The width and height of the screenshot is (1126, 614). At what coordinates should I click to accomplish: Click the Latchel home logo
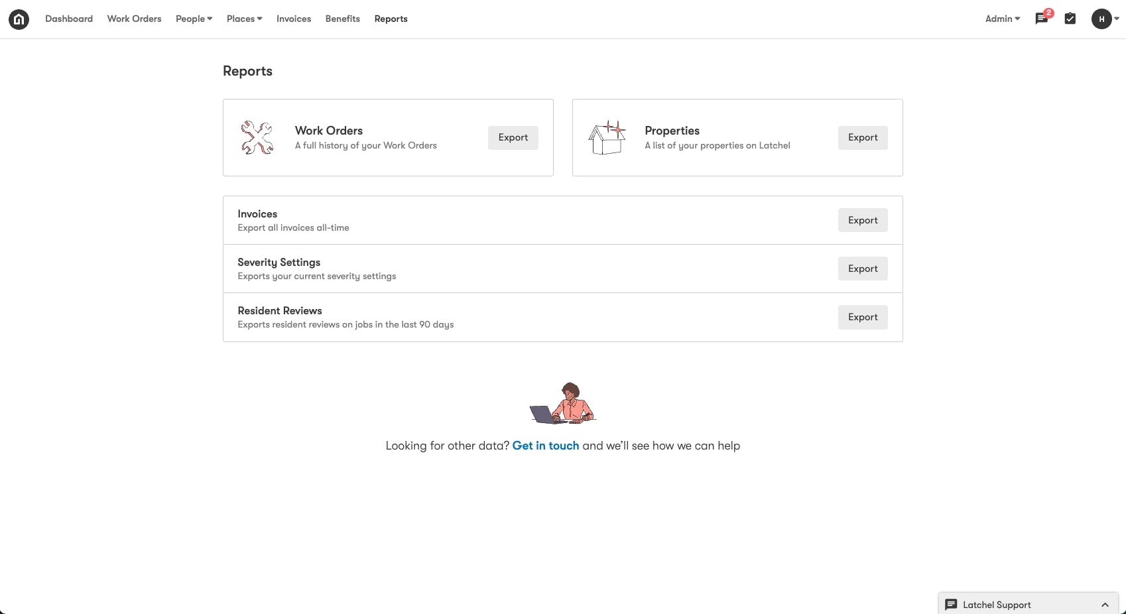tap(19, 19)
